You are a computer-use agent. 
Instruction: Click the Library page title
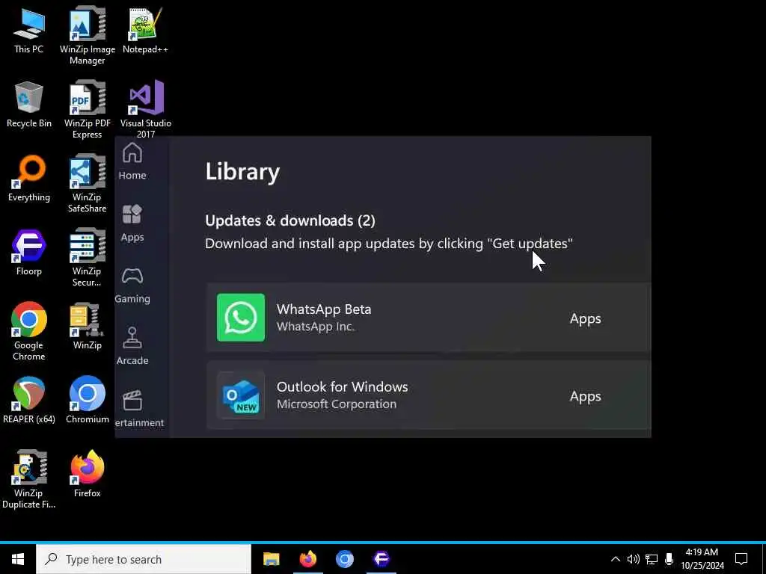(x=242, y=171)
